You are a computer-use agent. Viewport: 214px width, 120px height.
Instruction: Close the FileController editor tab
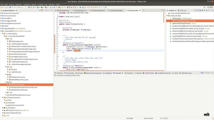pos(140,10)
